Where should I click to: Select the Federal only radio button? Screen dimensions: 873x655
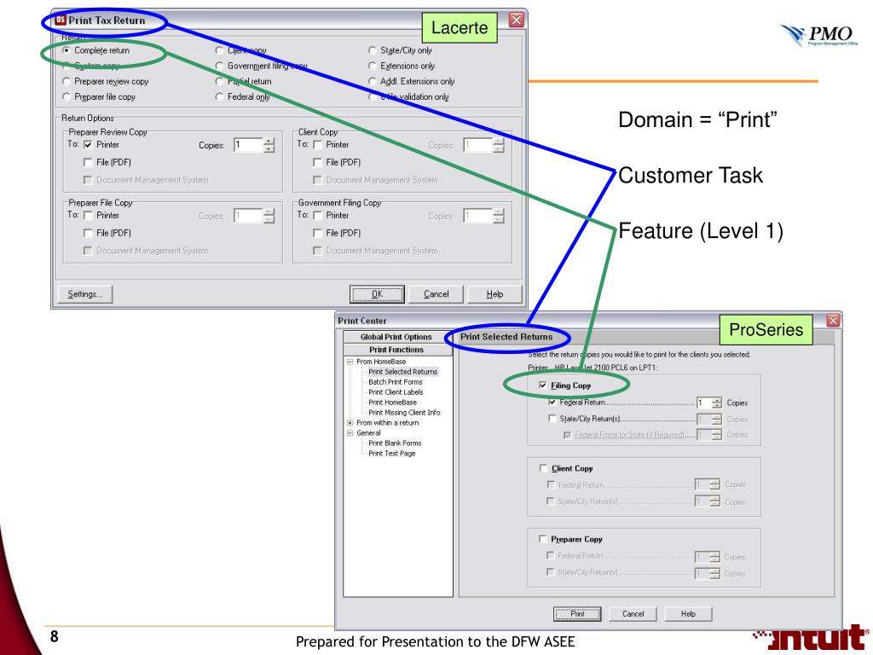(219, 97)
